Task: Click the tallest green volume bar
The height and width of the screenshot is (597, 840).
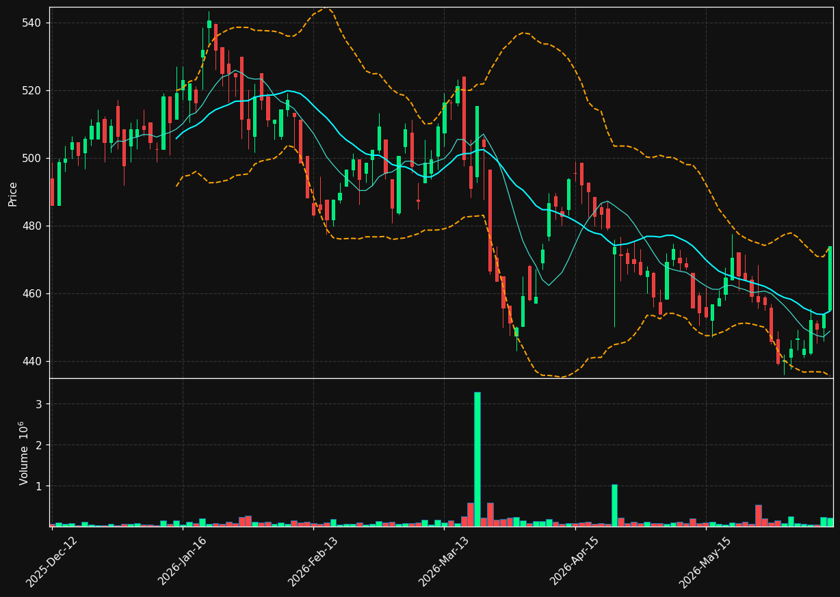Action: pyautogui.click(x=477, y=459)
